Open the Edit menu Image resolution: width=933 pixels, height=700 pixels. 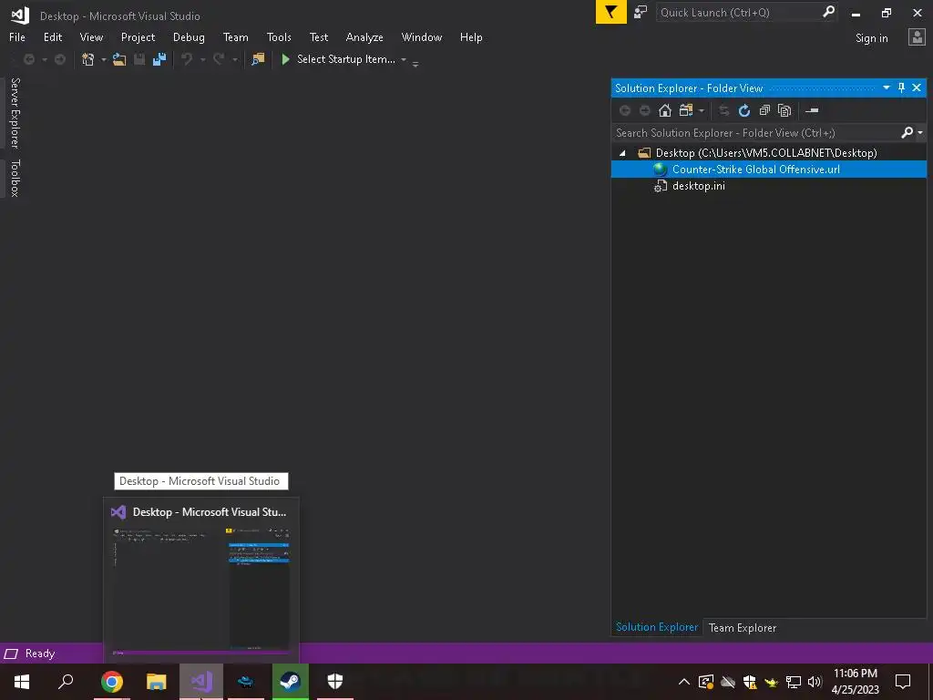pyautogui.click(x=53, y=36)
